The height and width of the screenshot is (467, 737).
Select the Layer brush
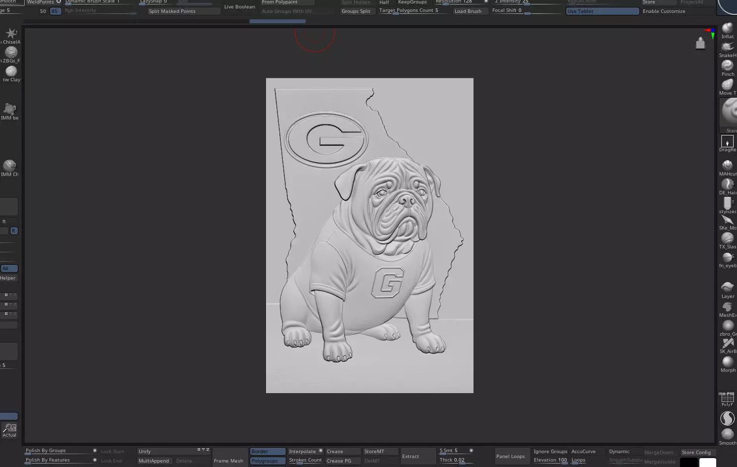[x=727, y=290]
